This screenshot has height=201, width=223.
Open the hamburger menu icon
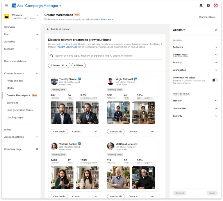[7, 6]
